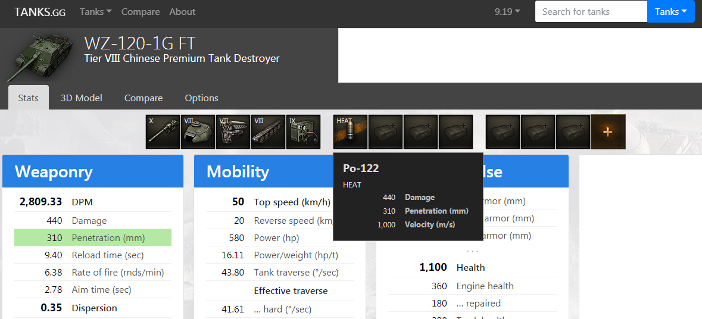The height and width of the screenshot is (319, 702).
Task: Select the highlighted 310 Penetration (mm) row
Action: [x=93, y=237]
